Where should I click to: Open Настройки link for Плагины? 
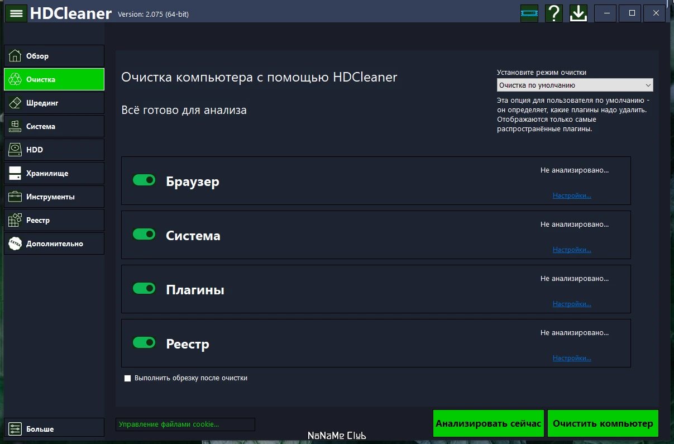tap(572, 304)
